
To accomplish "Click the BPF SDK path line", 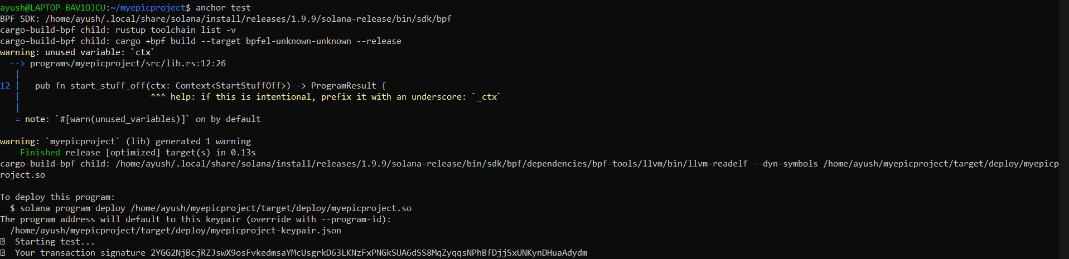I will [226, 19].
